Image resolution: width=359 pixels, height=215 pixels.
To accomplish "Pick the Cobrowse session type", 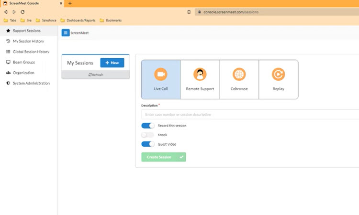I will pos(239,79).
